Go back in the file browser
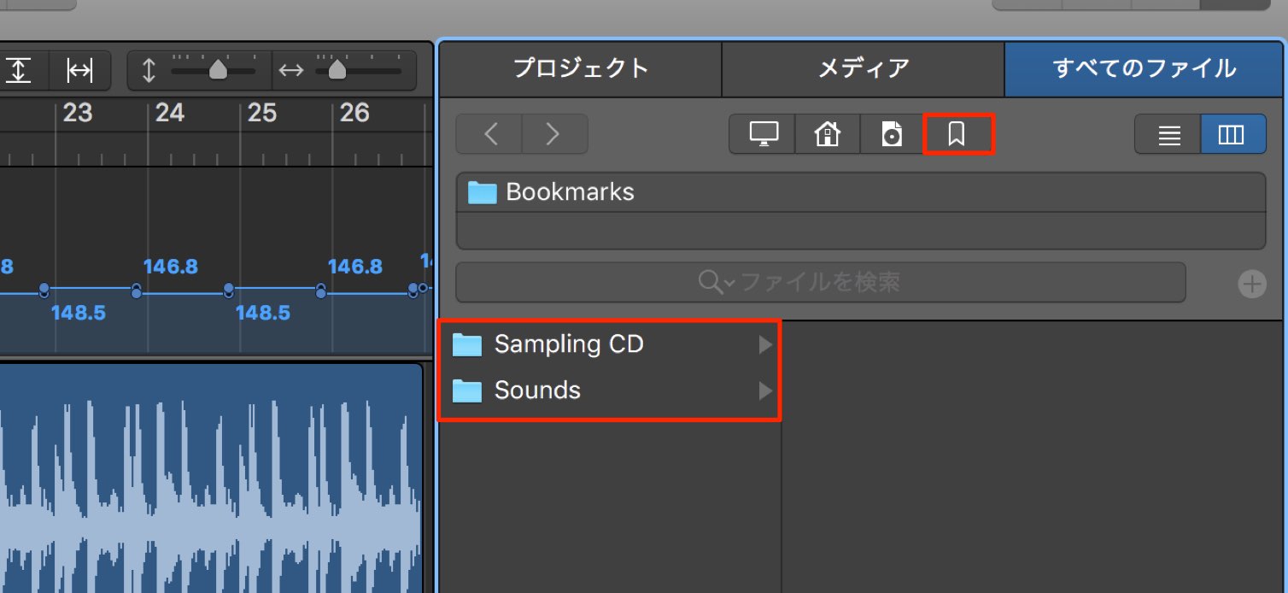 click(489, 134)
